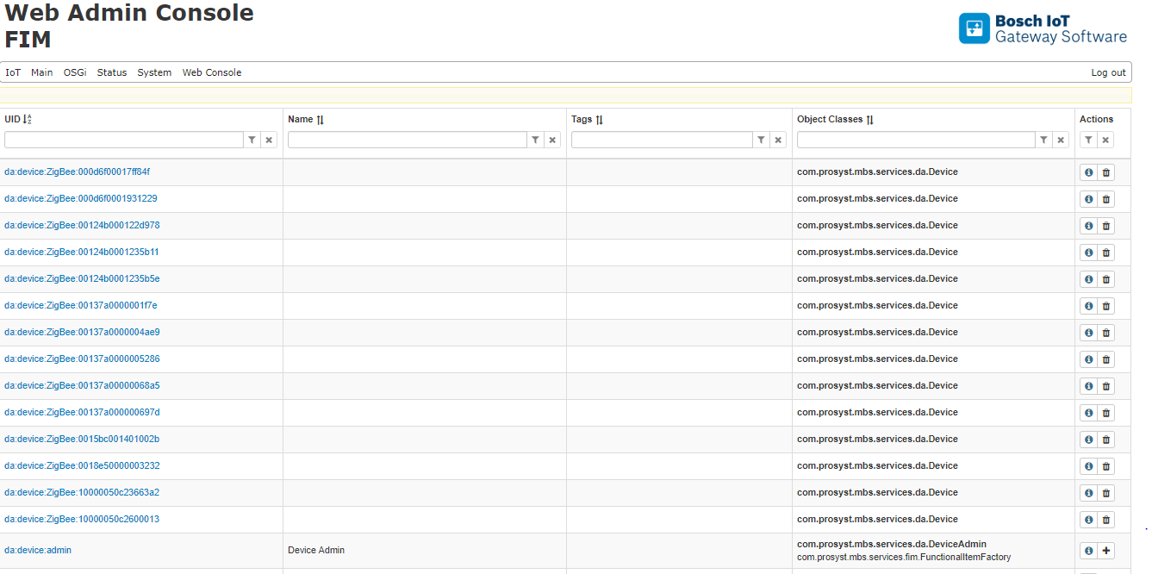This screenshot has width=1152, height=574.
Task: Show info for ZigBee:0015bc001401002b device
Action: pos(1088,440)
